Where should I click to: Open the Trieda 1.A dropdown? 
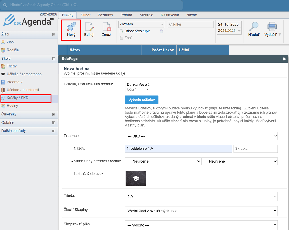click(201, 197)
